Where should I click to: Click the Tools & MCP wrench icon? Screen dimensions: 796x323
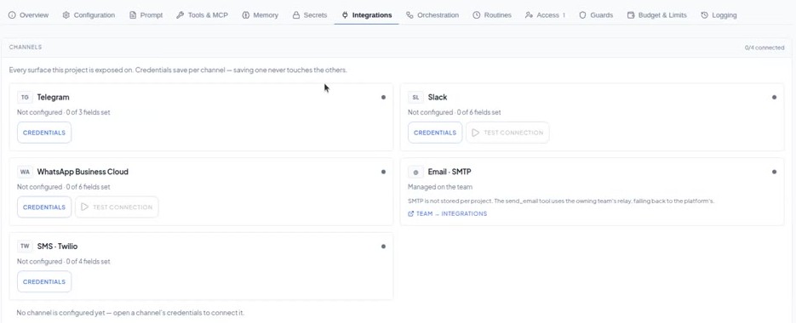click(x=180, y=15)
